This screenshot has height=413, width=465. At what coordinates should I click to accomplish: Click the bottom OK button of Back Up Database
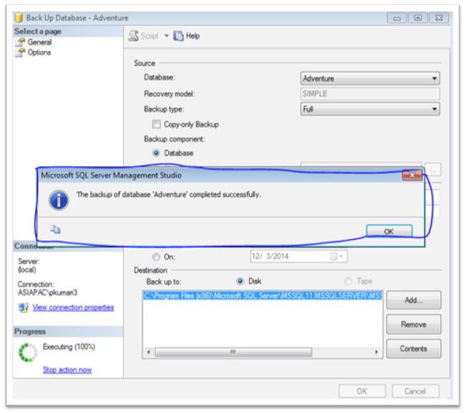(362, 392)
